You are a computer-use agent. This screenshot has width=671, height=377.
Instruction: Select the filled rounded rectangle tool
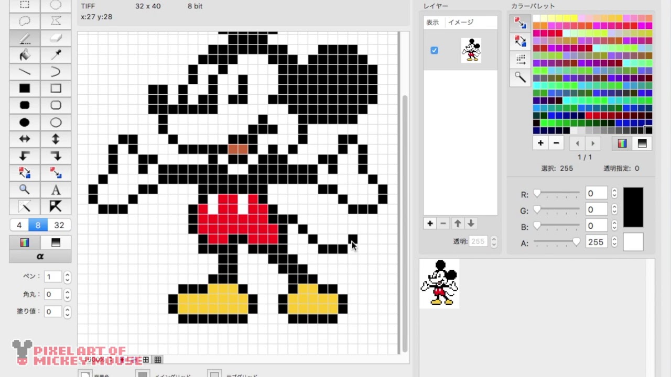coord(25,105)
